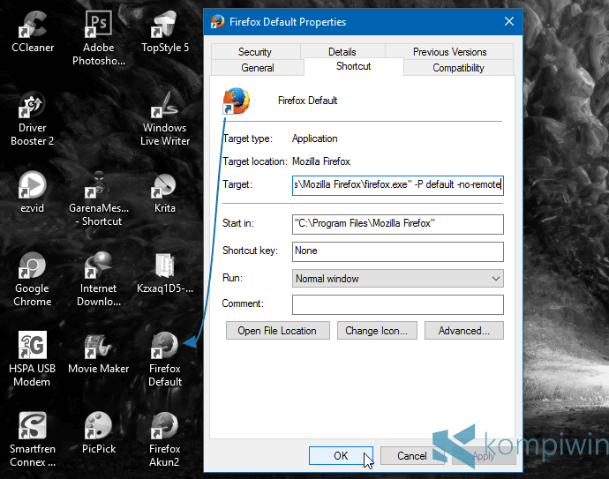Image resolution: width=609 pixels, height=479 pixels.
Task: Select the Shortcut tab
Action: (x=353, y=66)
